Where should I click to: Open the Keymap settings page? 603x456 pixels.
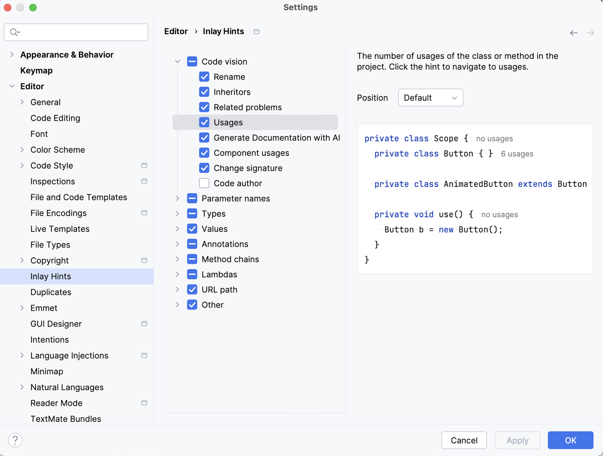click(36, 71)
